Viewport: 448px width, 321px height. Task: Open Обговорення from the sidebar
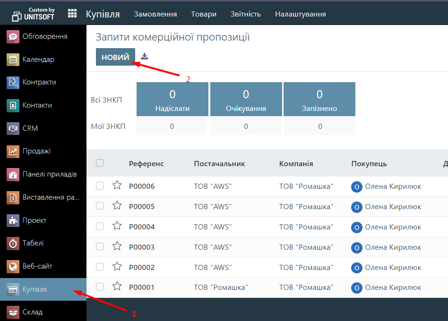pos(13,36)
